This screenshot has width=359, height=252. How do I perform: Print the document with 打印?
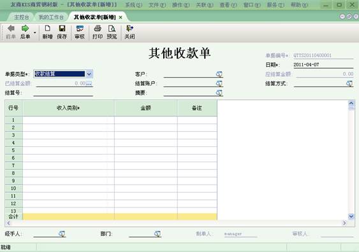tap(98, 32)
